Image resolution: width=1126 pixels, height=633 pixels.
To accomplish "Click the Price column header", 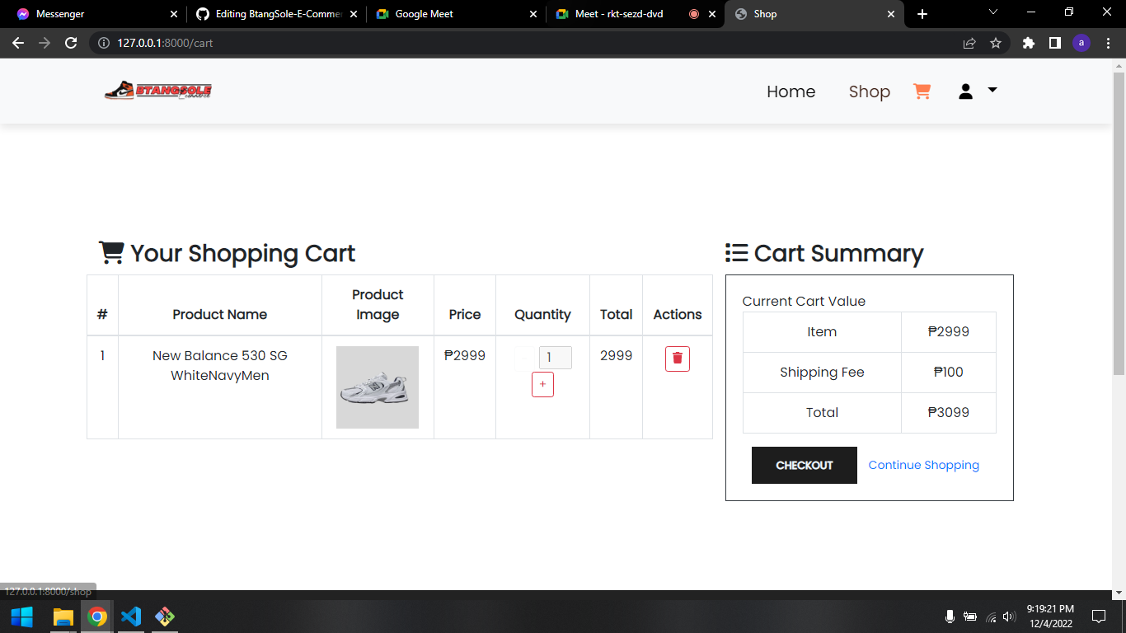I will (465, 314).
